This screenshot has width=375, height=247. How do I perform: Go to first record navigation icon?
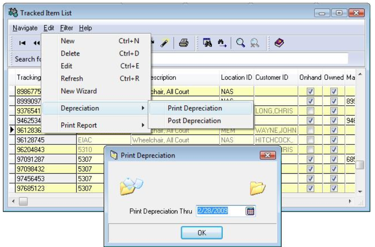pyautogui.click(x=21, y=43)
